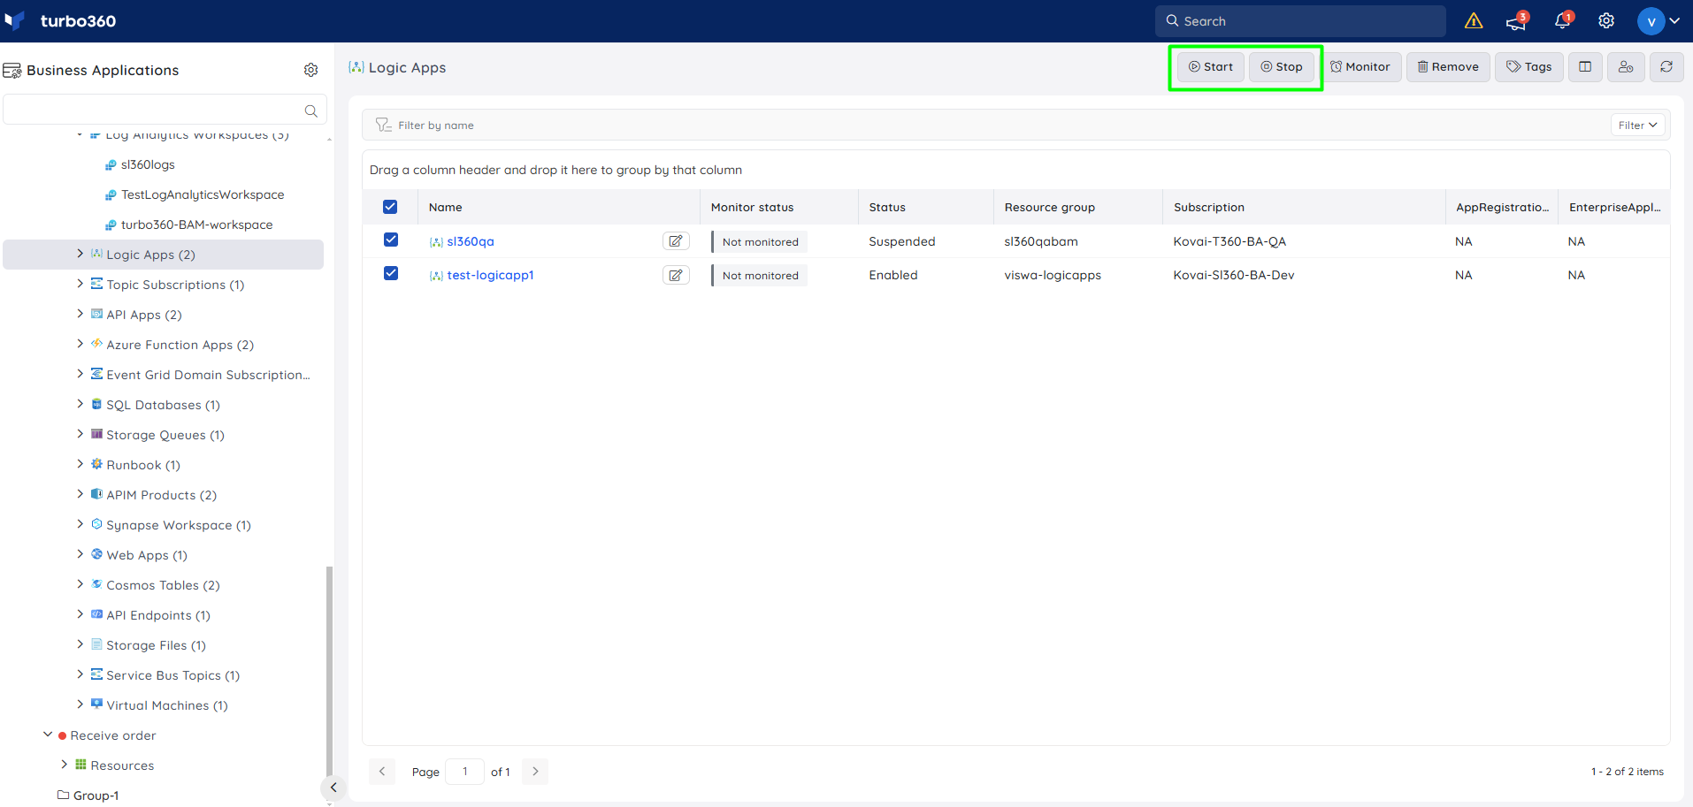The height and width of the screenshot is (807, 1693).
Task: Go to the next page arrow
Action: [535, 772]
